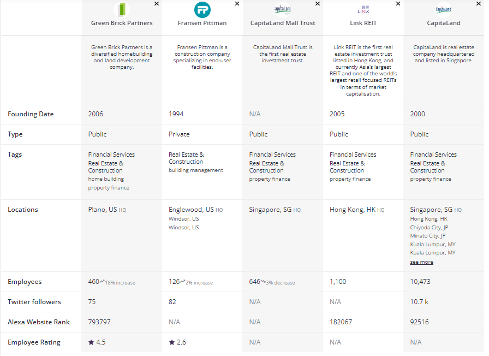Viewport: 489px width, 356px height.
Task: Remove Fransen Pittman column
Action: coord(237,4)
